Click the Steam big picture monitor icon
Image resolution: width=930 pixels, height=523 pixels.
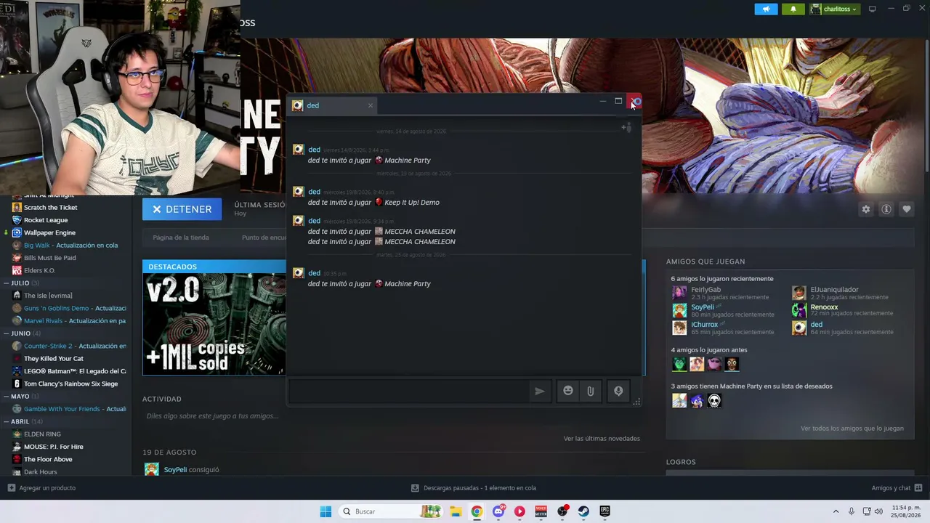[x=873, y=9]
